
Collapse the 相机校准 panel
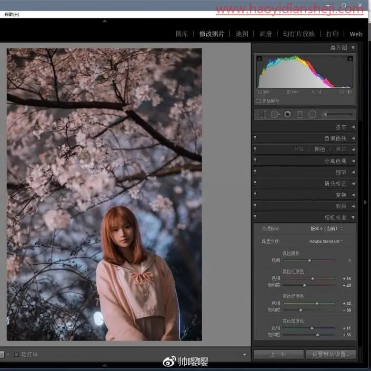pyautogui.click(x=353, y=217)
